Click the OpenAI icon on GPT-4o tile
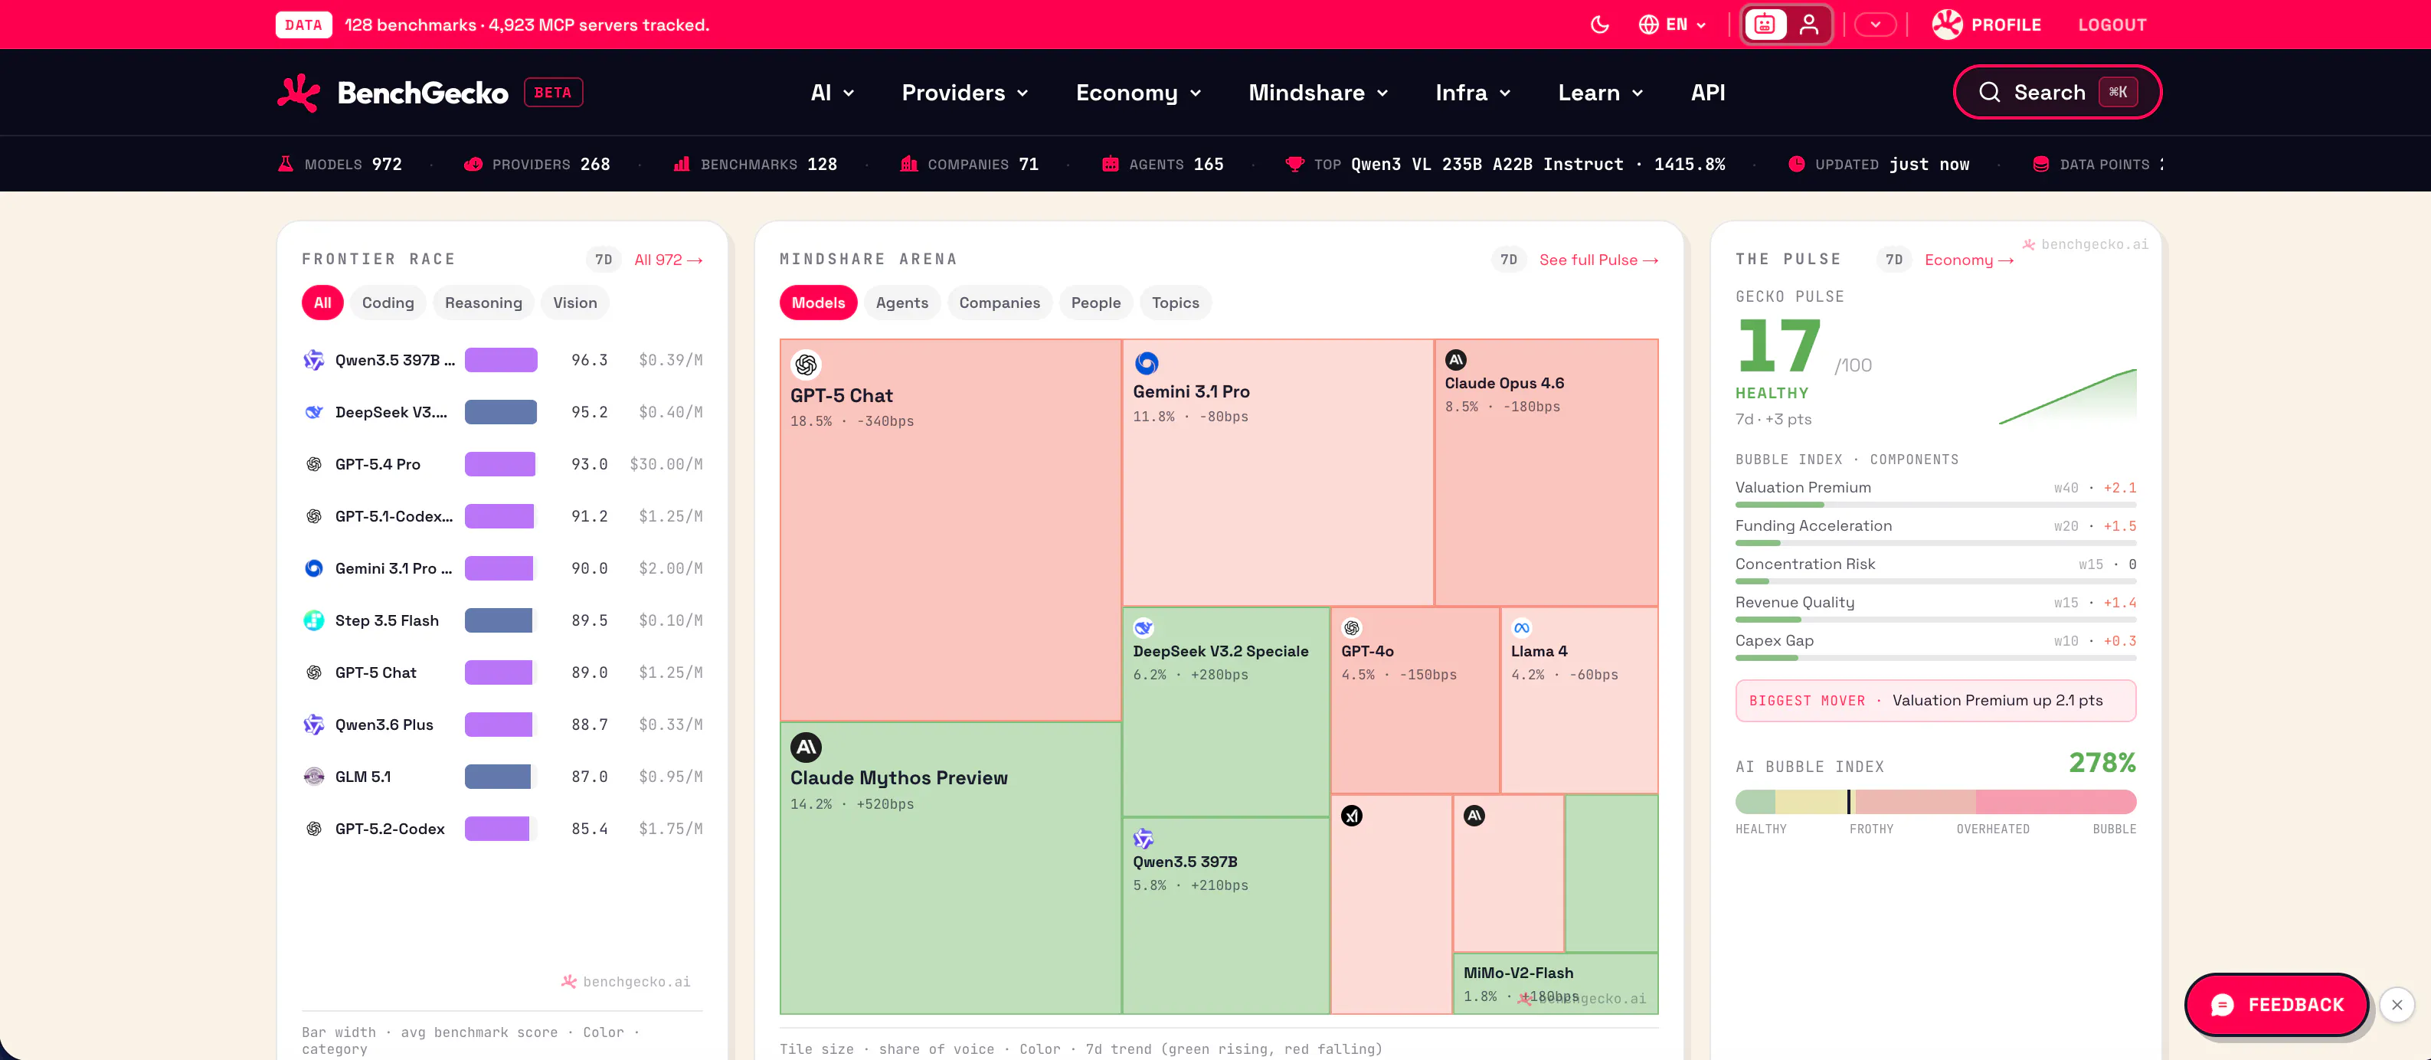 tap(1351, 628)
